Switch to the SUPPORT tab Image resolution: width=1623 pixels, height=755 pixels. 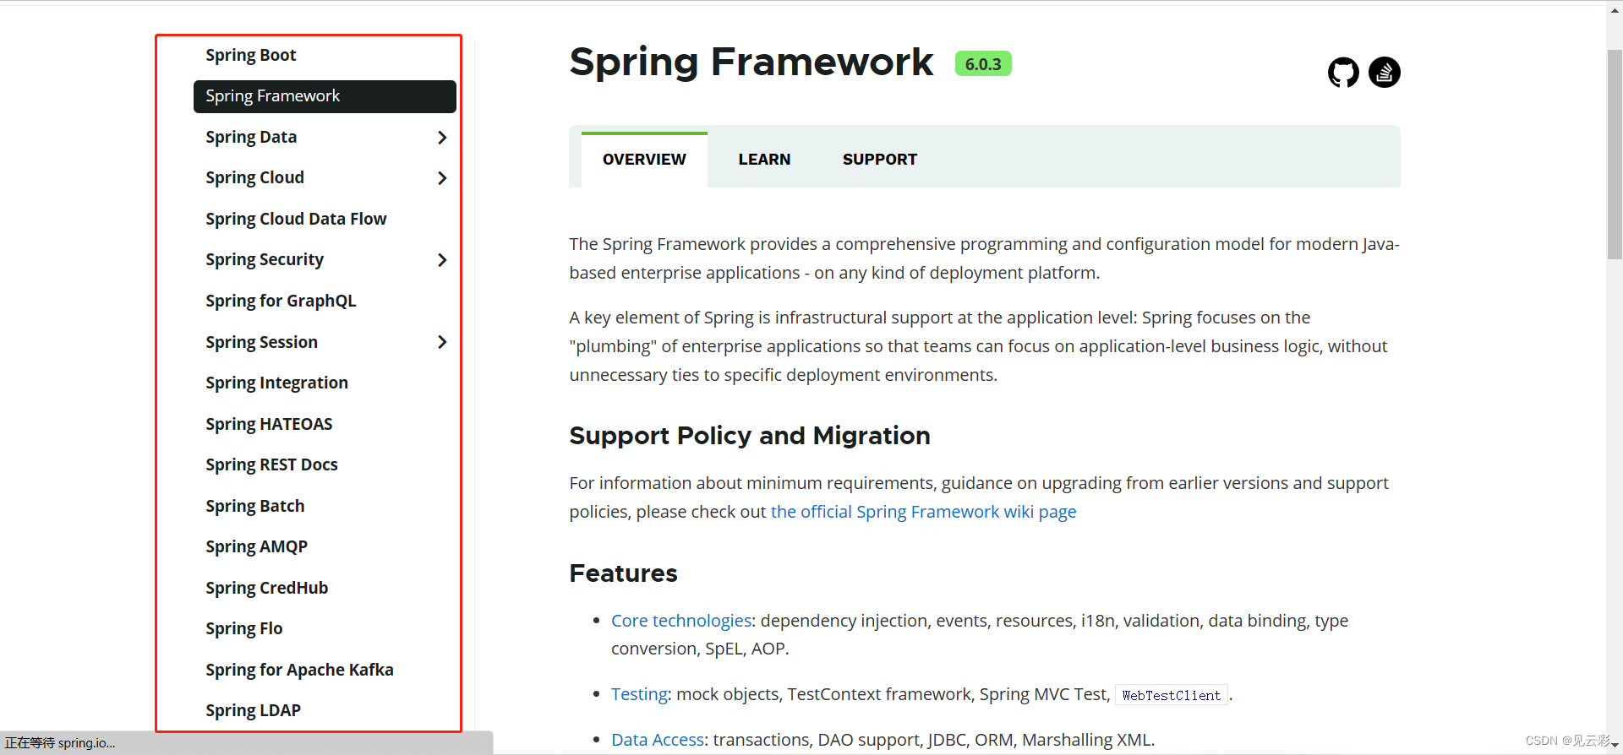coord(879,160)
